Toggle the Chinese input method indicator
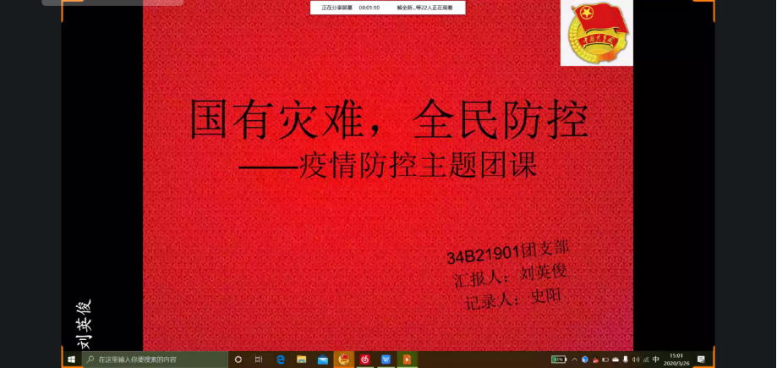Viewport: 777px width, 368px height. pos(656,360)
